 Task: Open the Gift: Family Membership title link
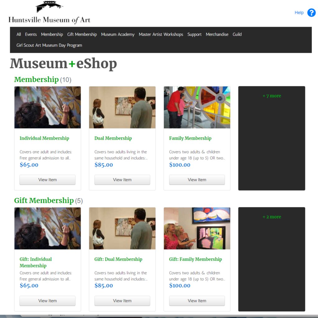click(x=195, y=259)
